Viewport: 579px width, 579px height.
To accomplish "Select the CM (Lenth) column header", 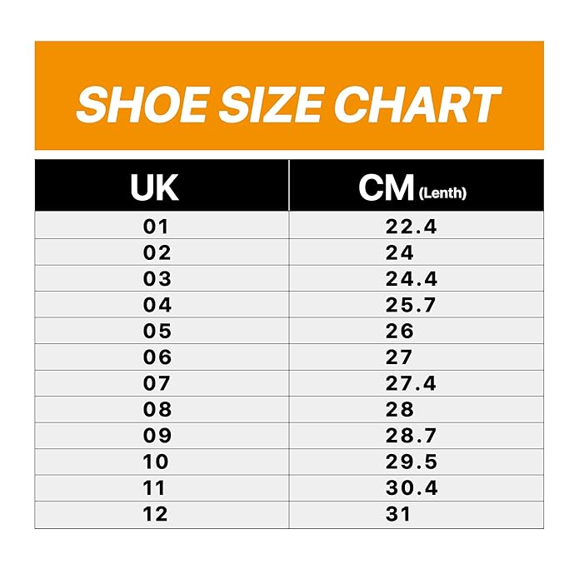I will pos(412,188).
